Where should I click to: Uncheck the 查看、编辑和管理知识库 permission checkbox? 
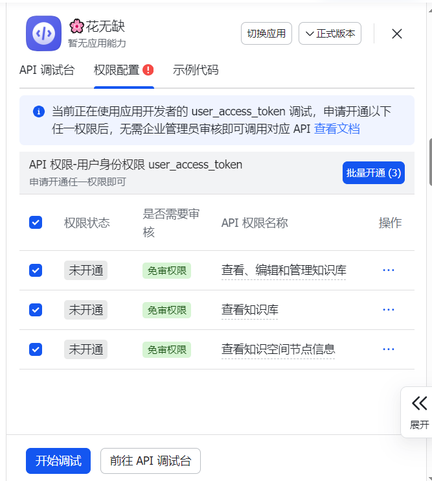tap(36, 270)
